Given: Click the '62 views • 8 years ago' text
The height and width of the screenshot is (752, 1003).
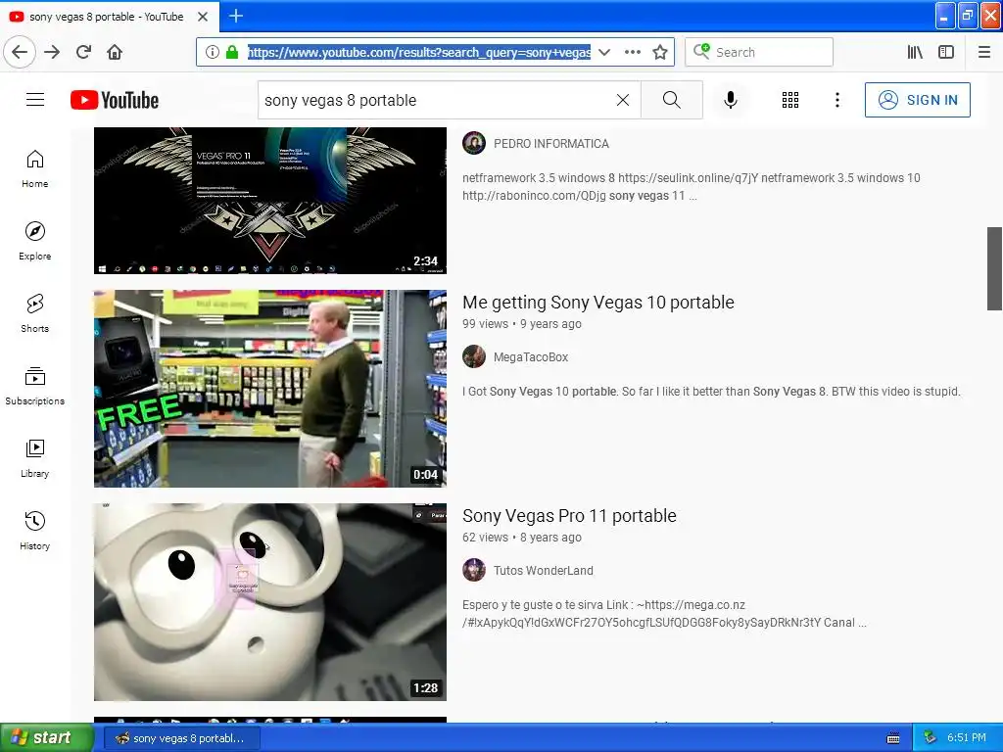Looking at the screenshot, I should tap(522, 538).
